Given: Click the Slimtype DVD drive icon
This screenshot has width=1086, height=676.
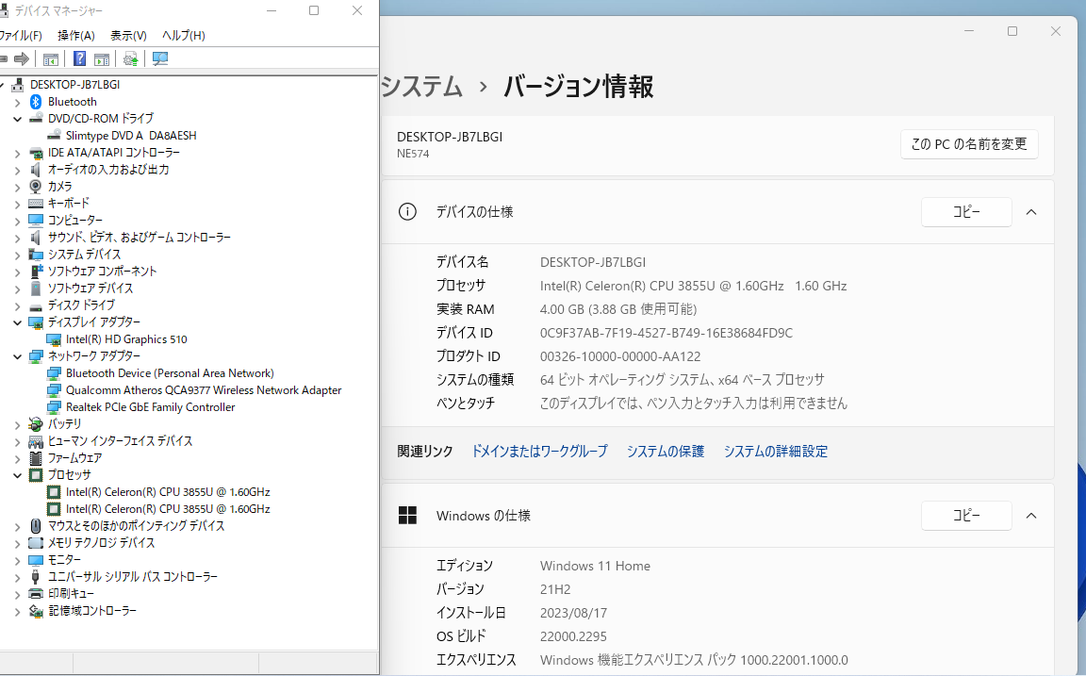Looking at the screenshot, I should click(54, 135).
